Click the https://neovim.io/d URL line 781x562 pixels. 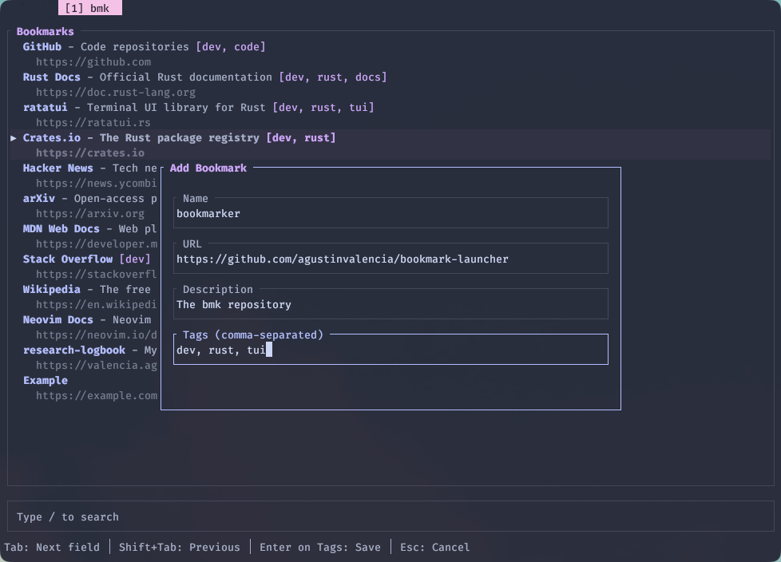coord(96,335)
